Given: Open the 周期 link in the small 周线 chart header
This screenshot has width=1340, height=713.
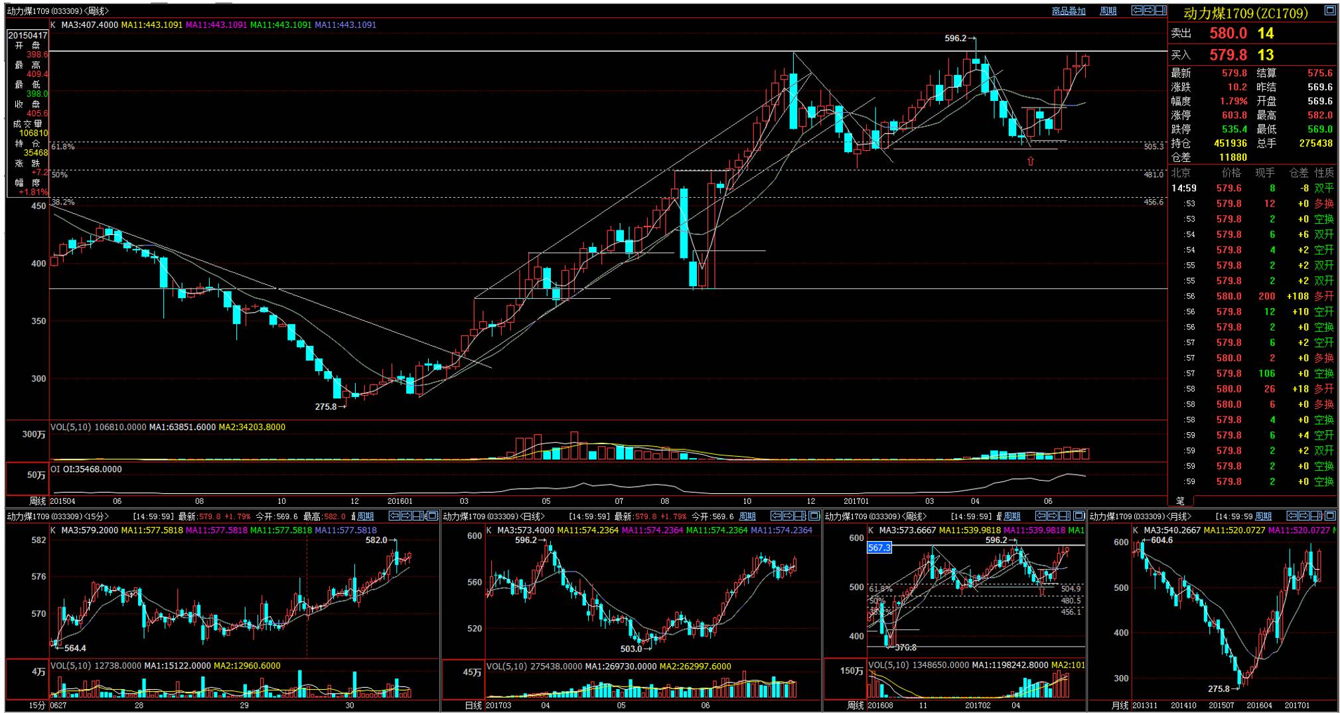Looking at the screenshot, I should click(1012, 516).
